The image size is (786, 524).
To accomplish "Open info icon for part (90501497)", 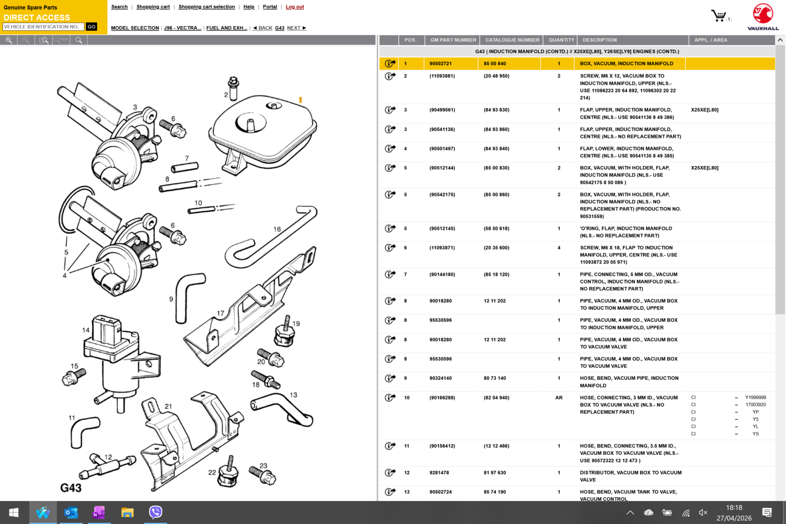I will [390, 149].
